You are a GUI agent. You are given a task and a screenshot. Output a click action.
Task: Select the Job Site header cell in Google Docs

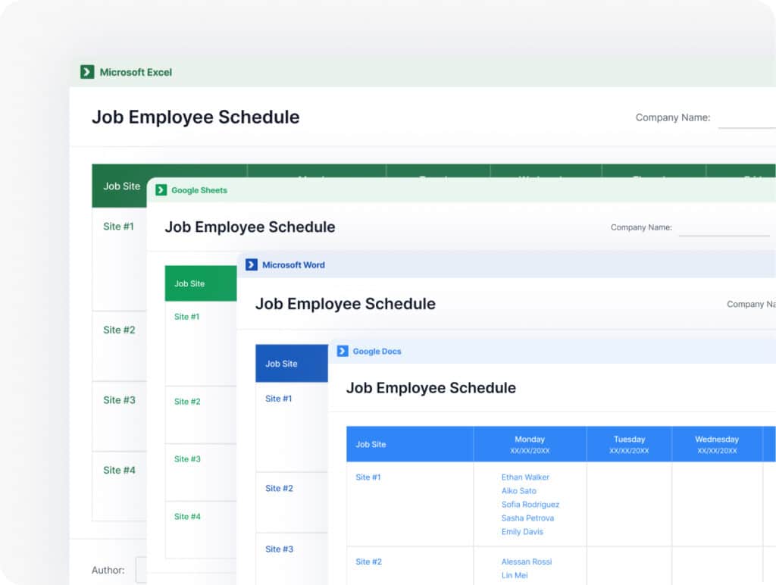409,444
